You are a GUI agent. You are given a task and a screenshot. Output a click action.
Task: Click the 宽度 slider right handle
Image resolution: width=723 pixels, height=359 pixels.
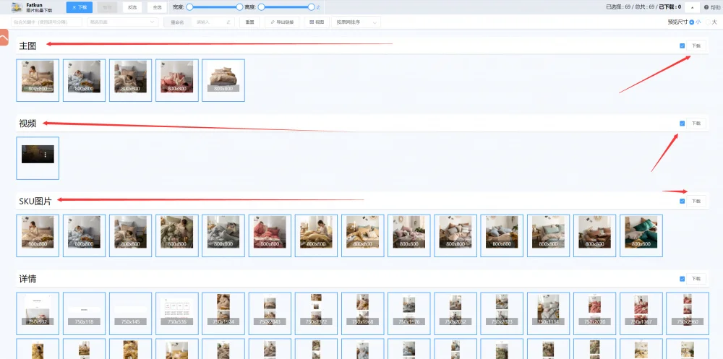coord(239,7)
